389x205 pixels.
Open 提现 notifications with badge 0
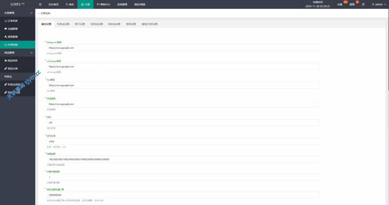[352, 4]
